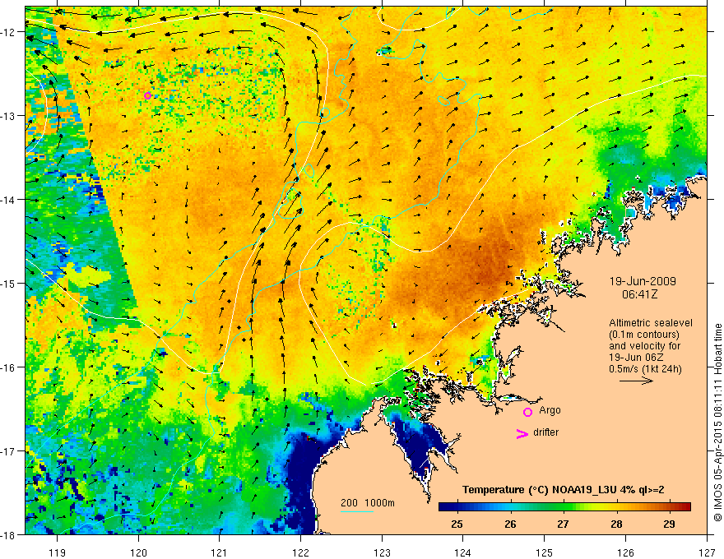Click the Temperature NOAA19_L3U title text

click(564, 490)
